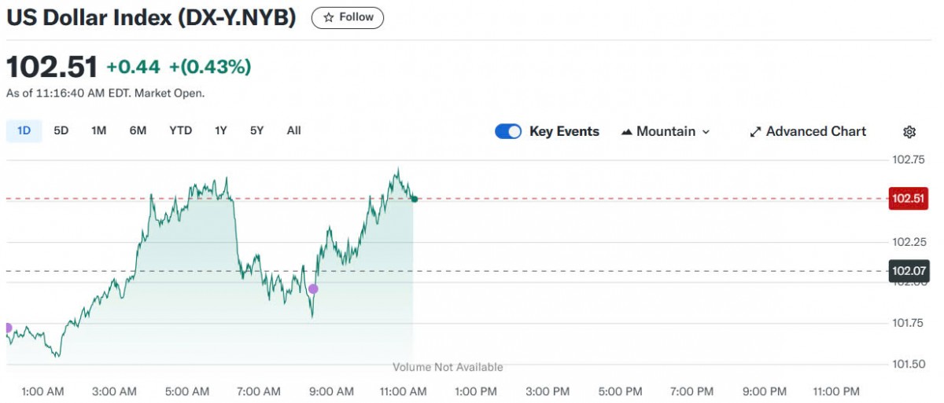Screen dimensions: 944x403
Task: Click the chevron next to Mountain
Action: [706, 132]
